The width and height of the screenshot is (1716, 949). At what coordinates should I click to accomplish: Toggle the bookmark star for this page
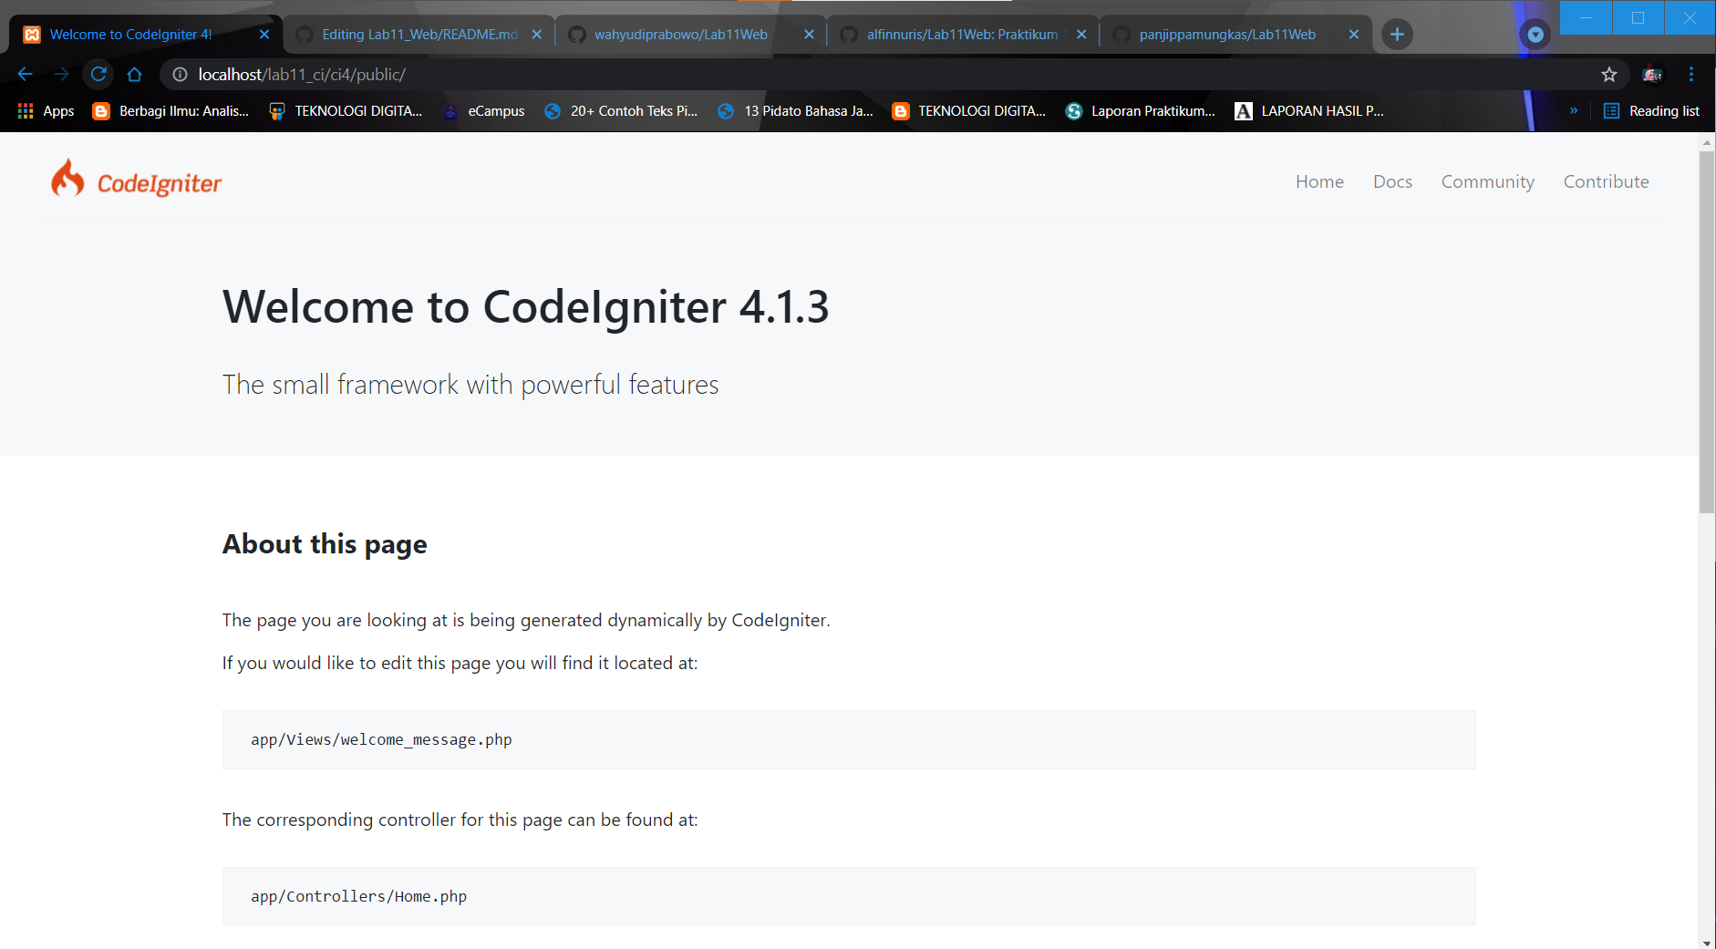tap(1609, 74)
